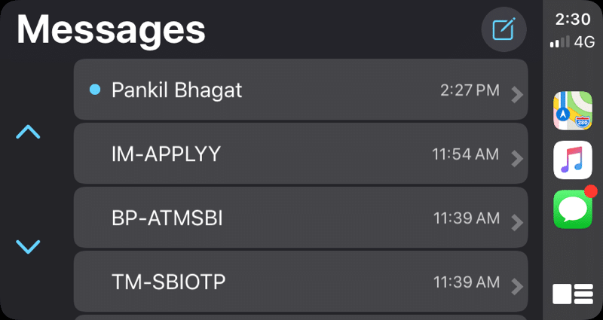Open the Messages app in sidebar
603x320 pixels.
pos(573,209)
